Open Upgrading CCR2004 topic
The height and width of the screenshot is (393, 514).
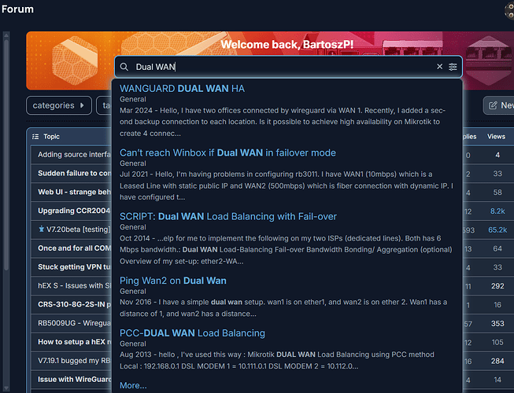pos(74,211)
